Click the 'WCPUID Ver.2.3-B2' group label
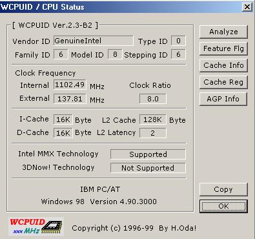This screenshot has height=239, width=255. click(x=55, y=25)
